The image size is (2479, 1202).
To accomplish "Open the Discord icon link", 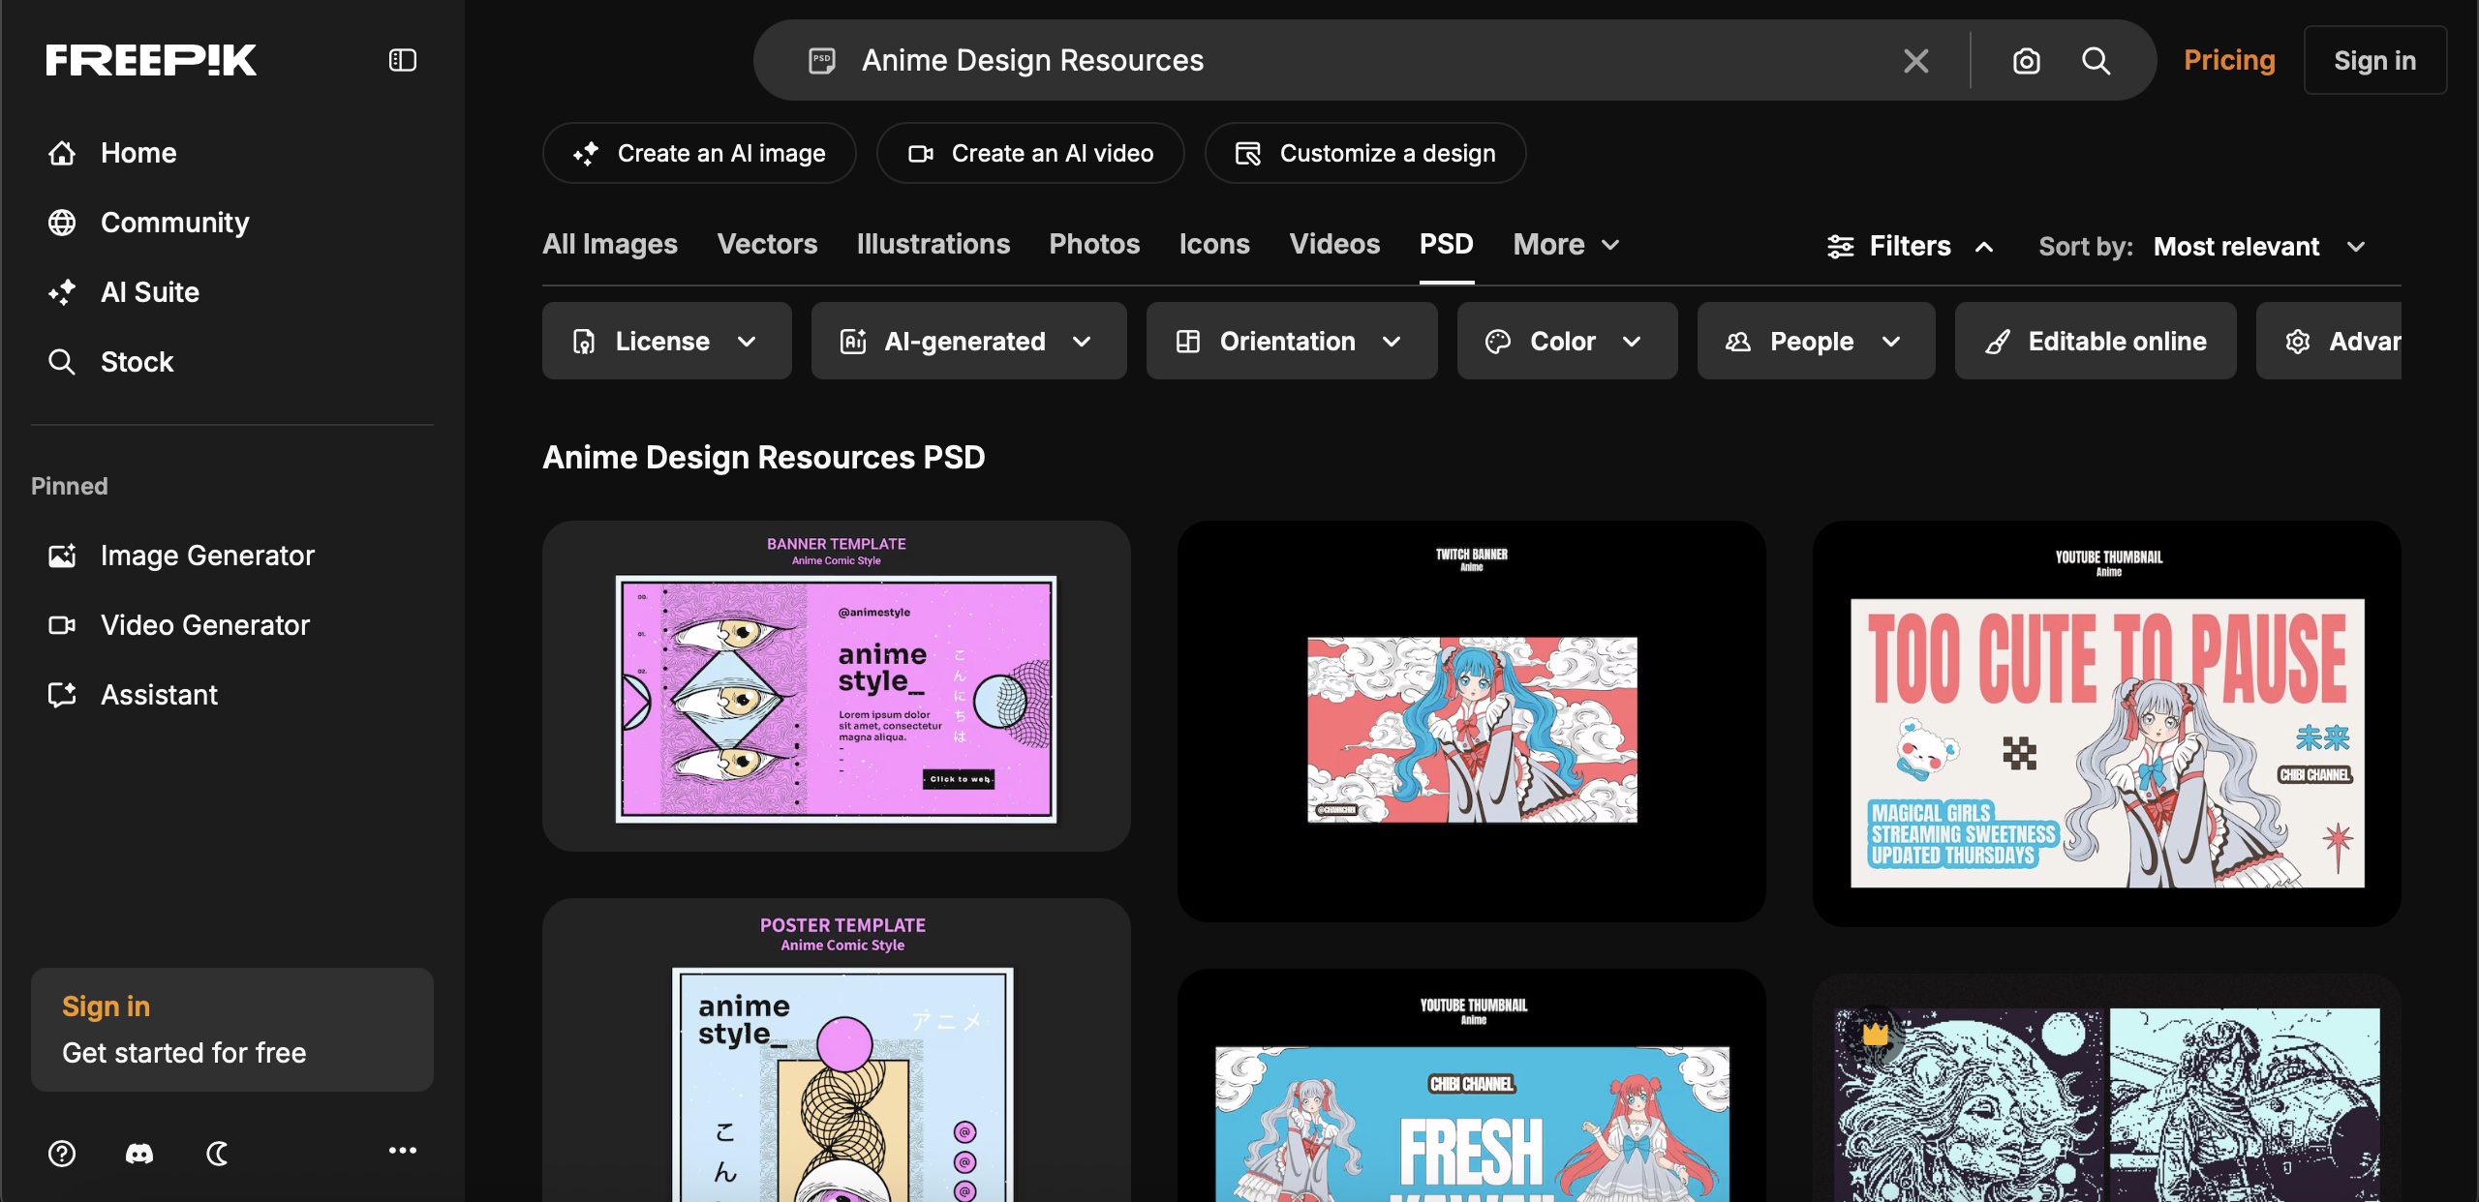I will point(139,1153).
